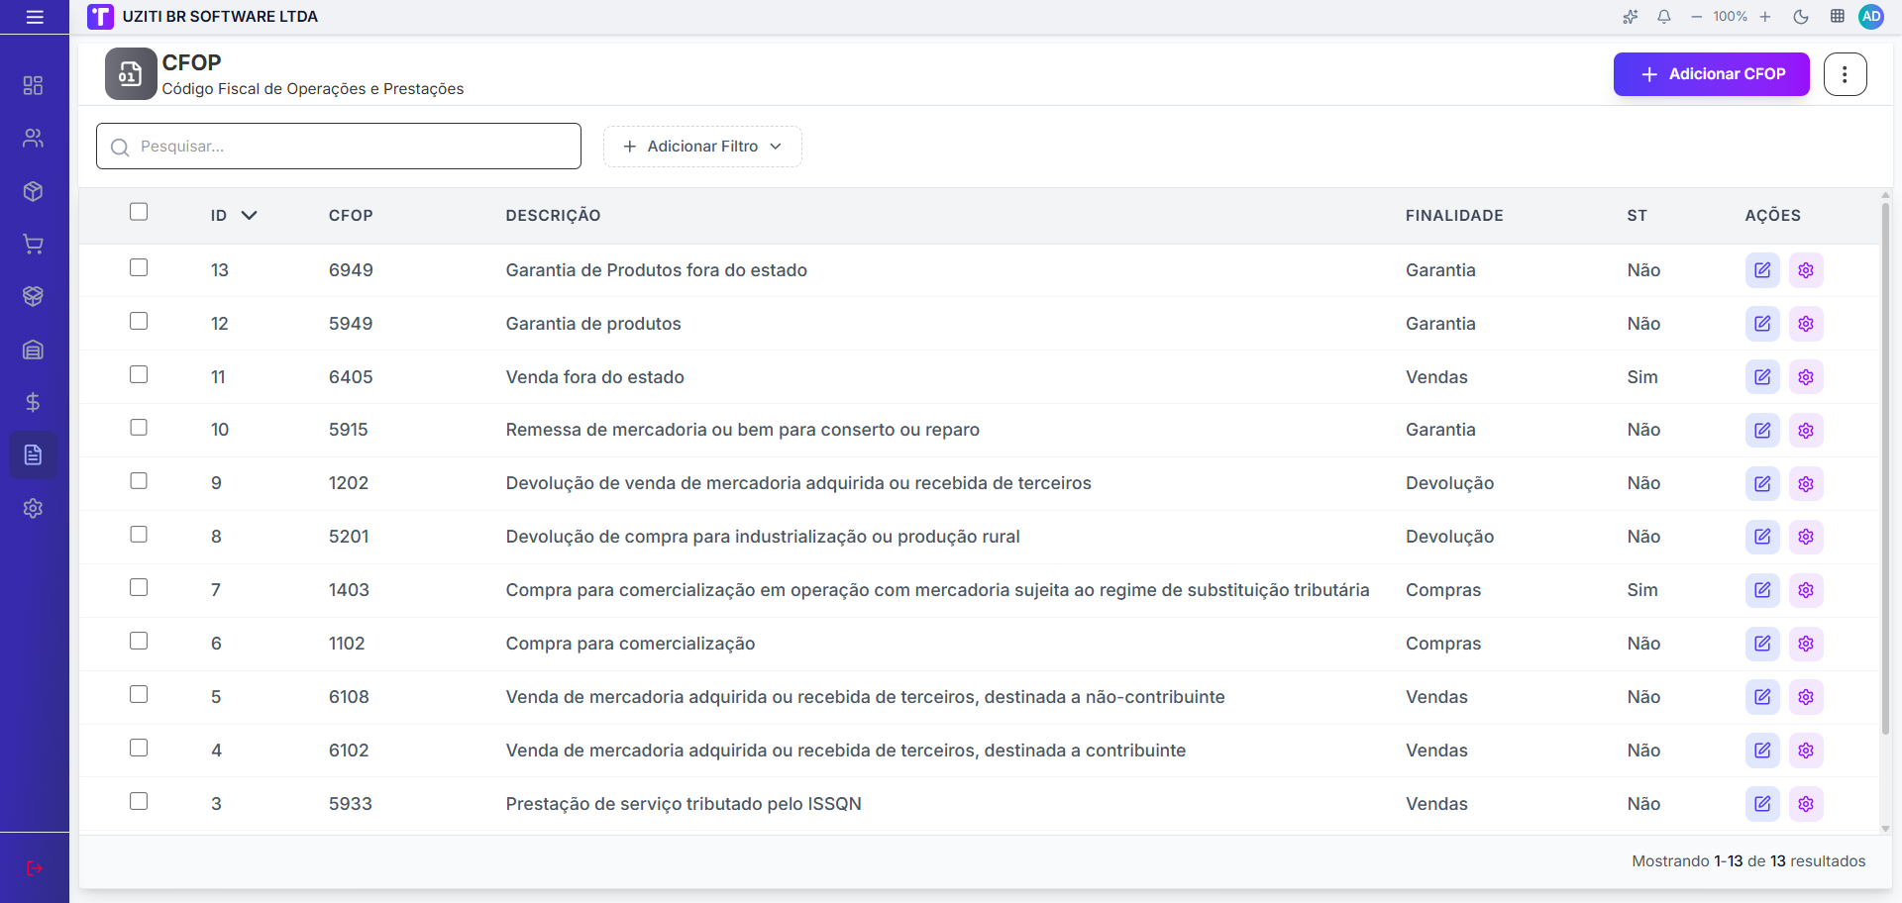Screen dimensions: 1902x903
Task: Open the notifications bell
Action: (x=1664, y=17)
